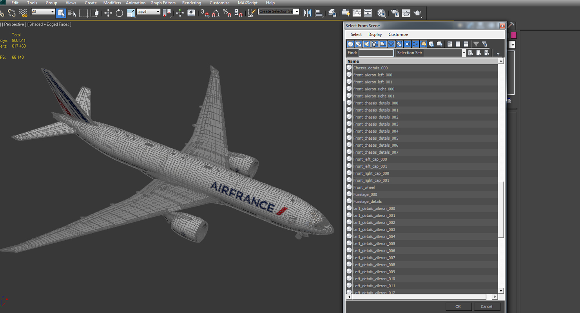Toggle Display Geometry filter in dialog

point(350,44)
